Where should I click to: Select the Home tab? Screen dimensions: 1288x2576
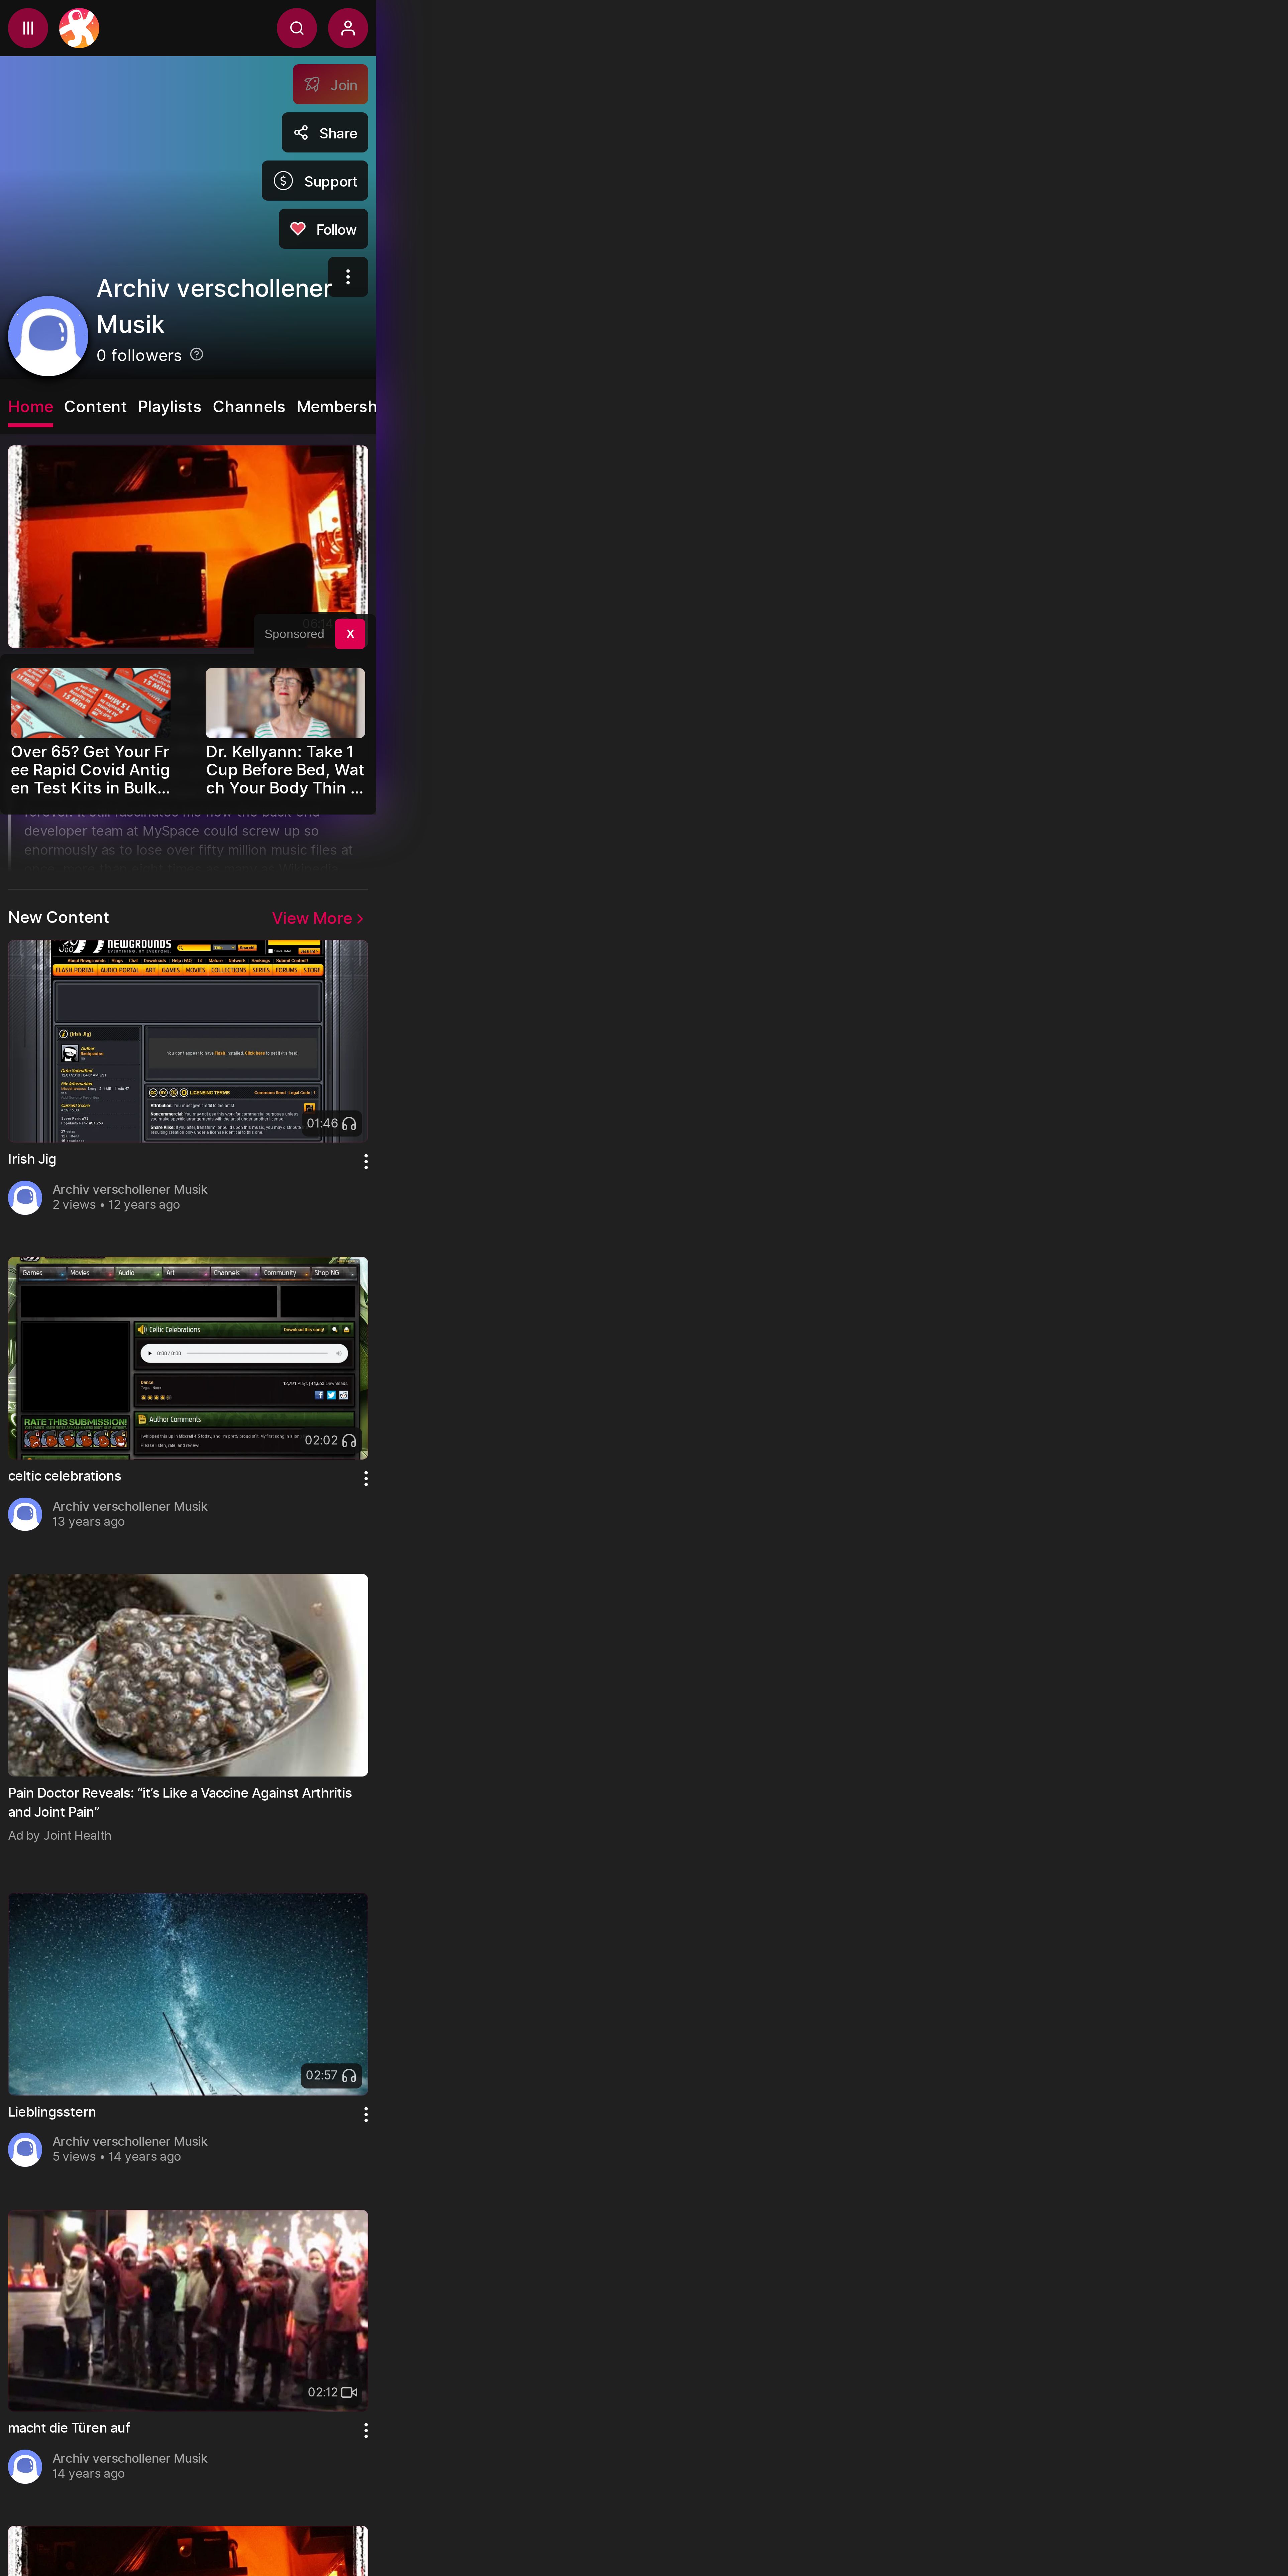31,407
